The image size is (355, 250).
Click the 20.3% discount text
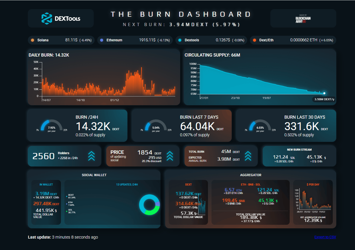click(152, 161)
